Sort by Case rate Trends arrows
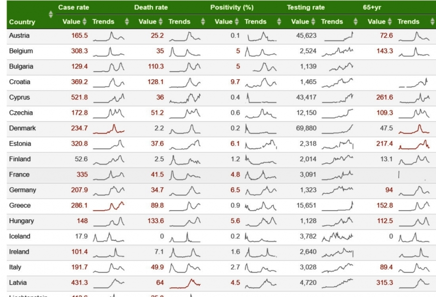The height and width of the screenshot is (297, 436). (127, 22)
